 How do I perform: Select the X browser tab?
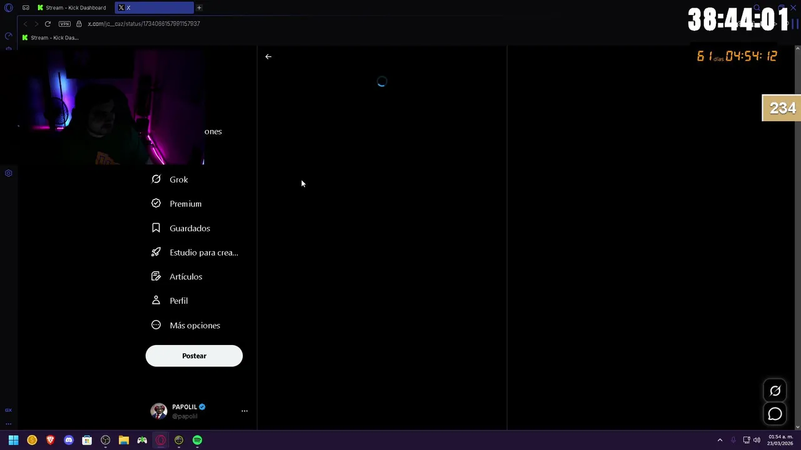pyautogui.click(x=155, y=7)
